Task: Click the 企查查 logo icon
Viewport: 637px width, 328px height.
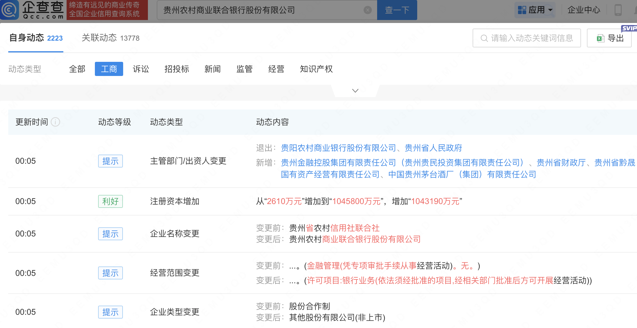Action: point(10,10)
